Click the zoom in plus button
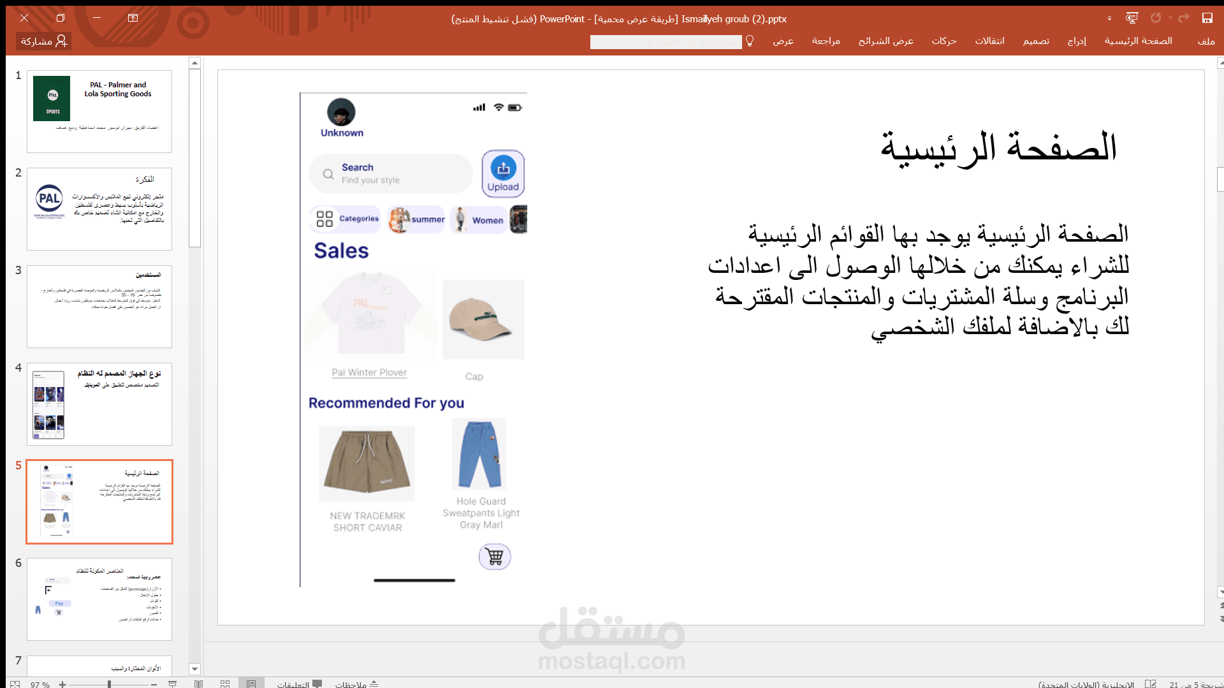 coord(62,684)
